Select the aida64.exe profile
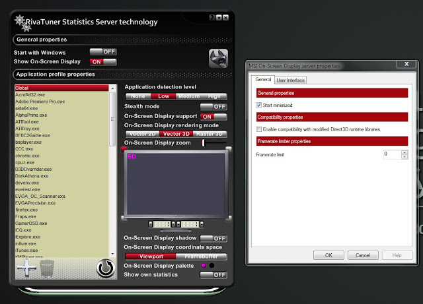This screenshot has height=304, width=423. point(61,108)
